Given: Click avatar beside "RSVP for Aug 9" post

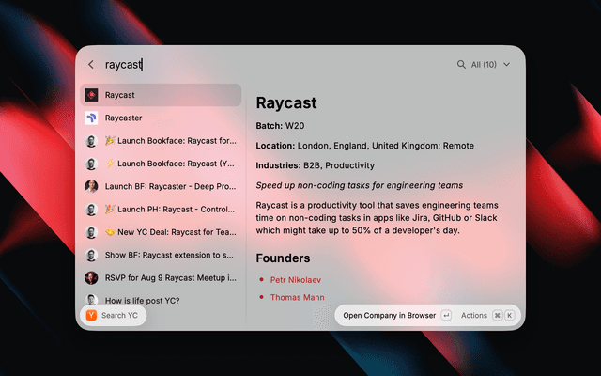Looking at the screenshot, I should pos(91,278).
